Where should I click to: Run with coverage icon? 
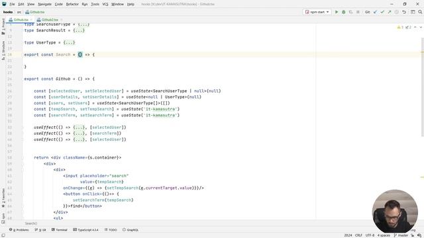pos(350,12)
